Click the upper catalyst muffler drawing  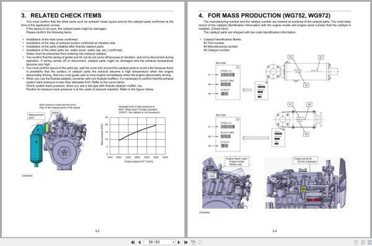(x=303, y=72)
